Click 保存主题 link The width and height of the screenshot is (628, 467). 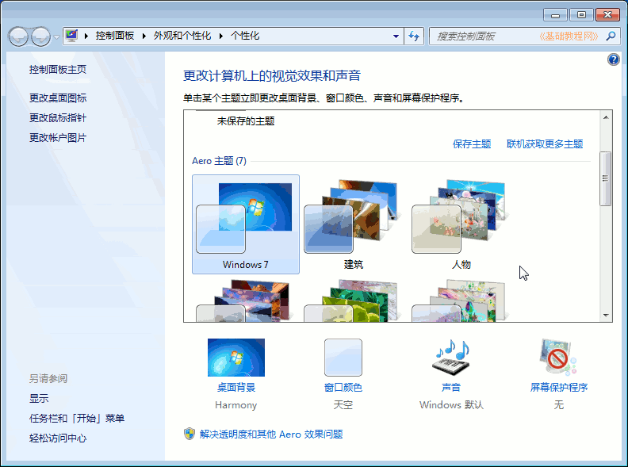click(x=472, y=144)
